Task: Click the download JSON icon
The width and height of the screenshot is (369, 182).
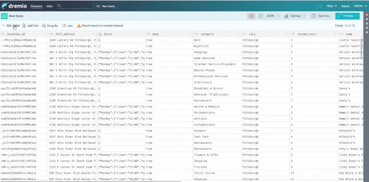Action: 261,16
